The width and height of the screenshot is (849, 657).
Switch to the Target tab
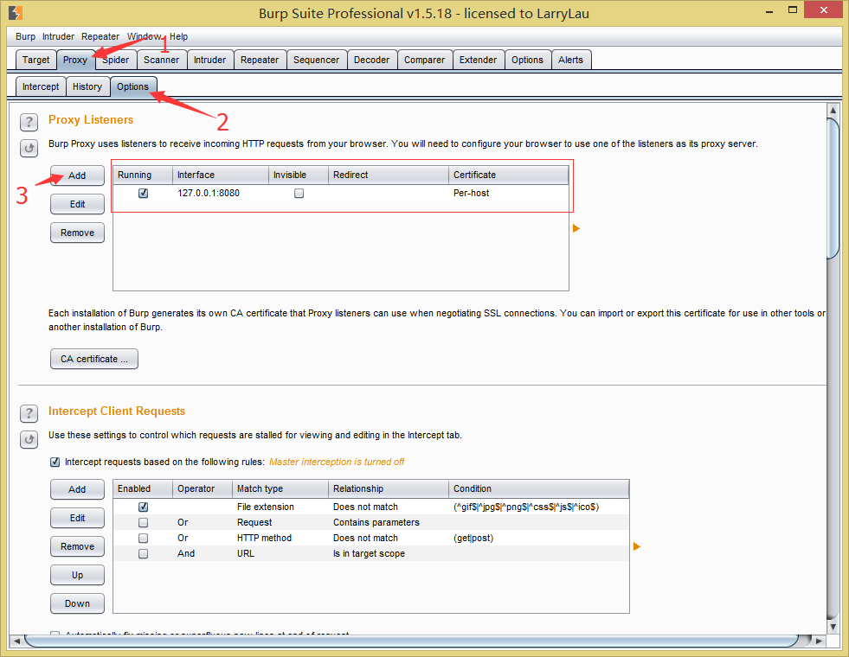tap(35, 60)
